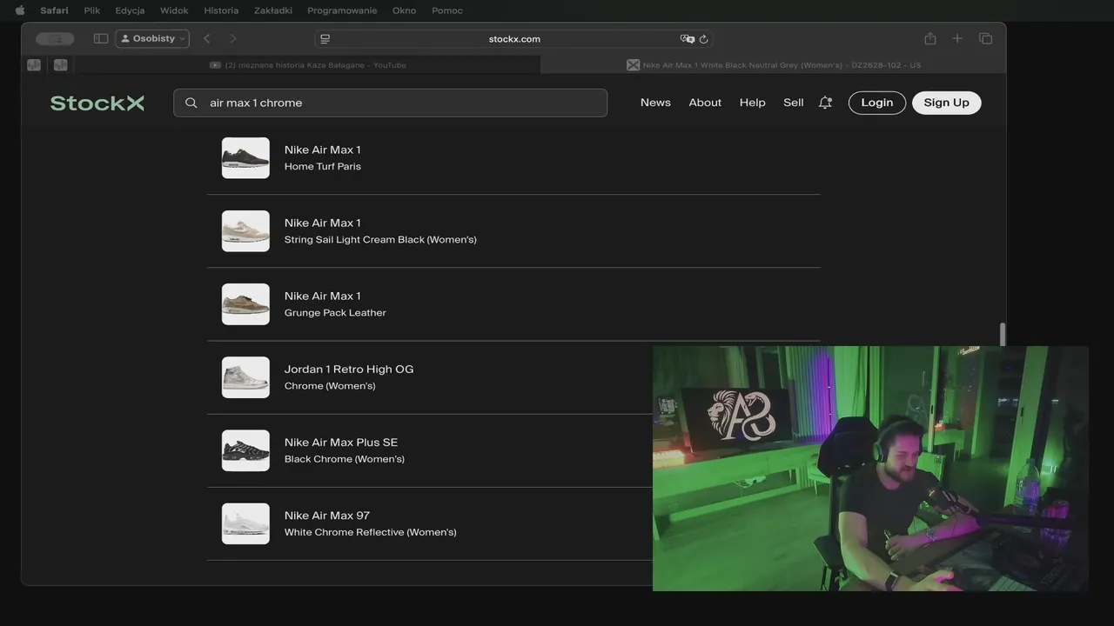
Task: Select Nike Air Max 1 Home Turf Paris
Action: coord(513,158)
